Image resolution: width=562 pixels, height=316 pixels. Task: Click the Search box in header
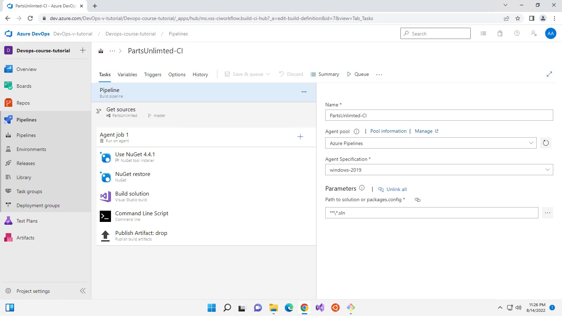pyautogui.click(x=435, y=33)
